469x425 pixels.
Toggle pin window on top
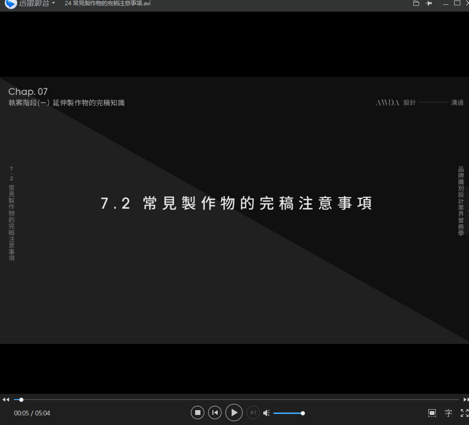click(429, 3)
